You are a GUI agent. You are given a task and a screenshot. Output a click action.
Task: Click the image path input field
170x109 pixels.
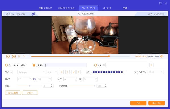tap(127, 65)
